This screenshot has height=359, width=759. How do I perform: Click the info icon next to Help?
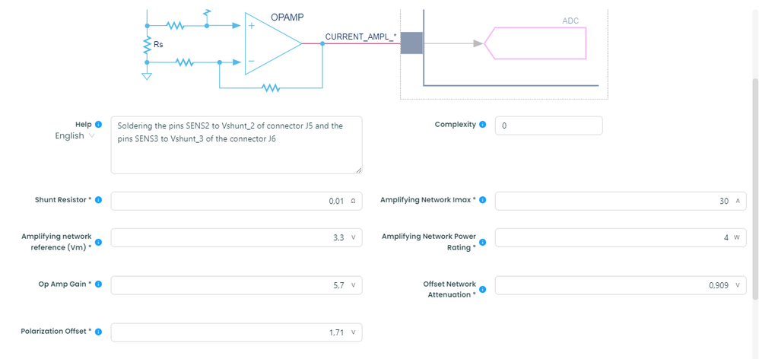pos(98,125)
